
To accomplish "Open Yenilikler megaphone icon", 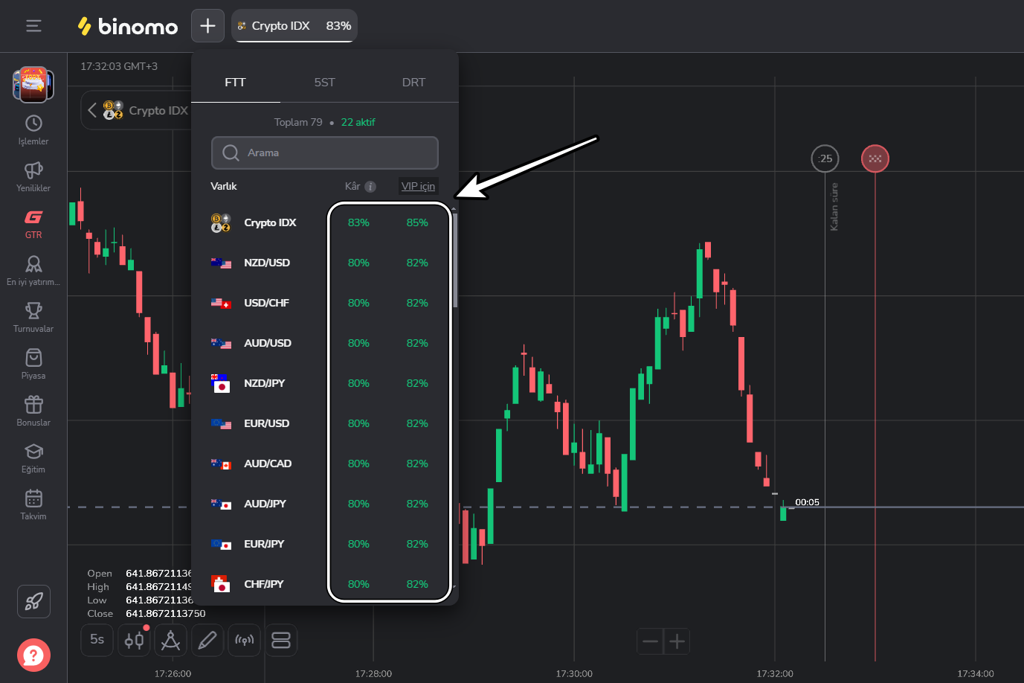I will click(33, 170).
